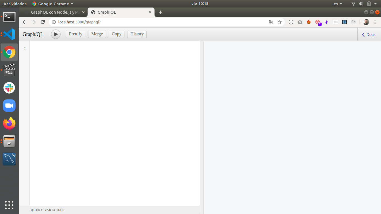
Task: Click the Prettify button
Action: (x=76, y=34)
